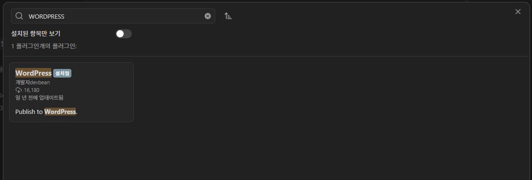Screen dimensions: 532x180
Task: Click the 개발자 developer label
Action: [23, 82]
